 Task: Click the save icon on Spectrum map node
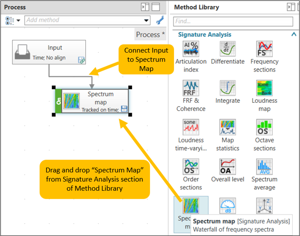coord(124,109)
